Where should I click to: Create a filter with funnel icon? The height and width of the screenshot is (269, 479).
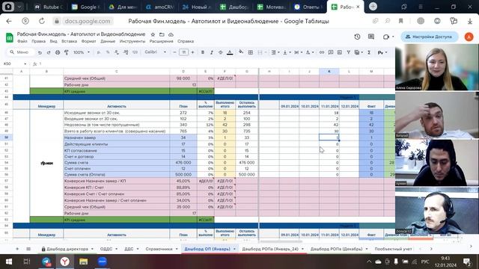coord(348,52)
